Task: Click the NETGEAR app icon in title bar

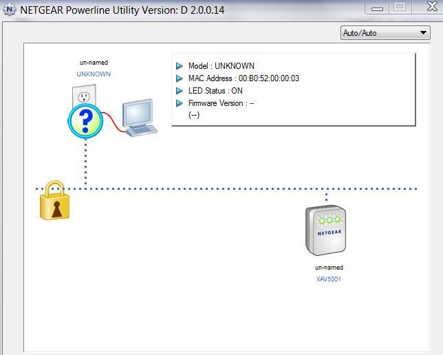Action: point(10,10)
